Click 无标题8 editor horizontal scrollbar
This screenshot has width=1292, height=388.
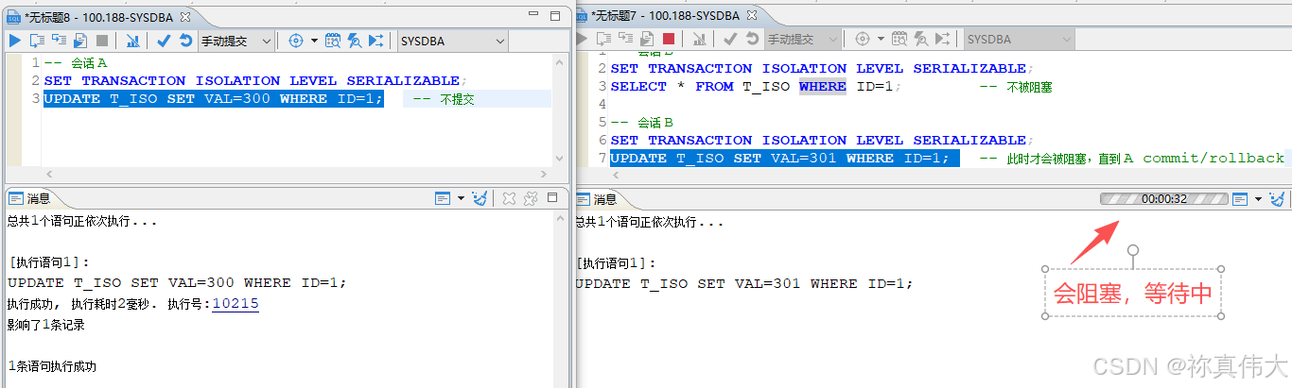pyautogui.click(x=295, y=175)
